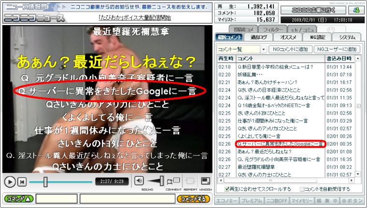Open the ch/コミュ tab
Image resolution: width=367 pixels, height=208 pixels.
302,30
